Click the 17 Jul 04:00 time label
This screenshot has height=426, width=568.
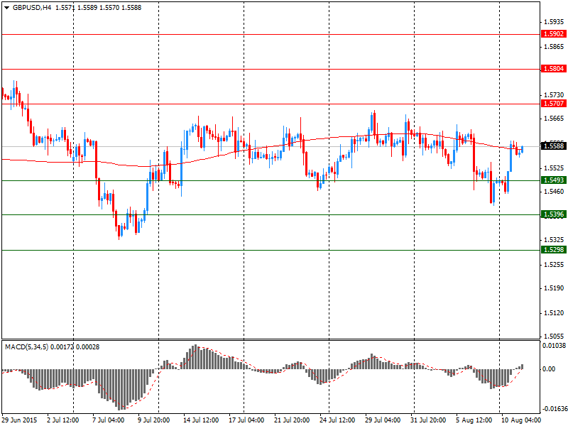(246, 420)
